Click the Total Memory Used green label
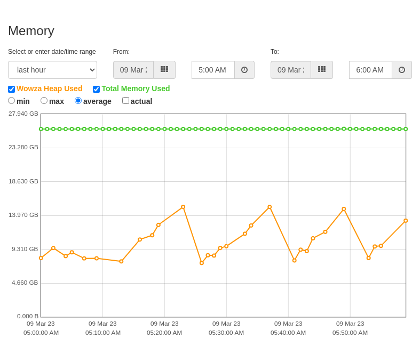The height and width of the screenshot is (338, 420). pos(136,88)
